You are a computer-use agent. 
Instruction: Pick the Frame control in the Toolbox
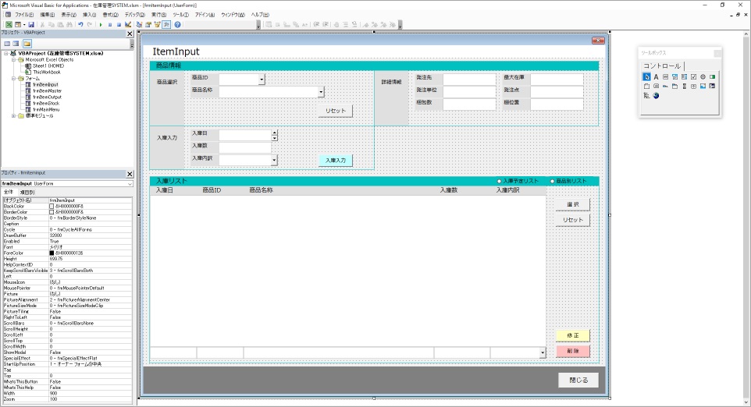646,86
